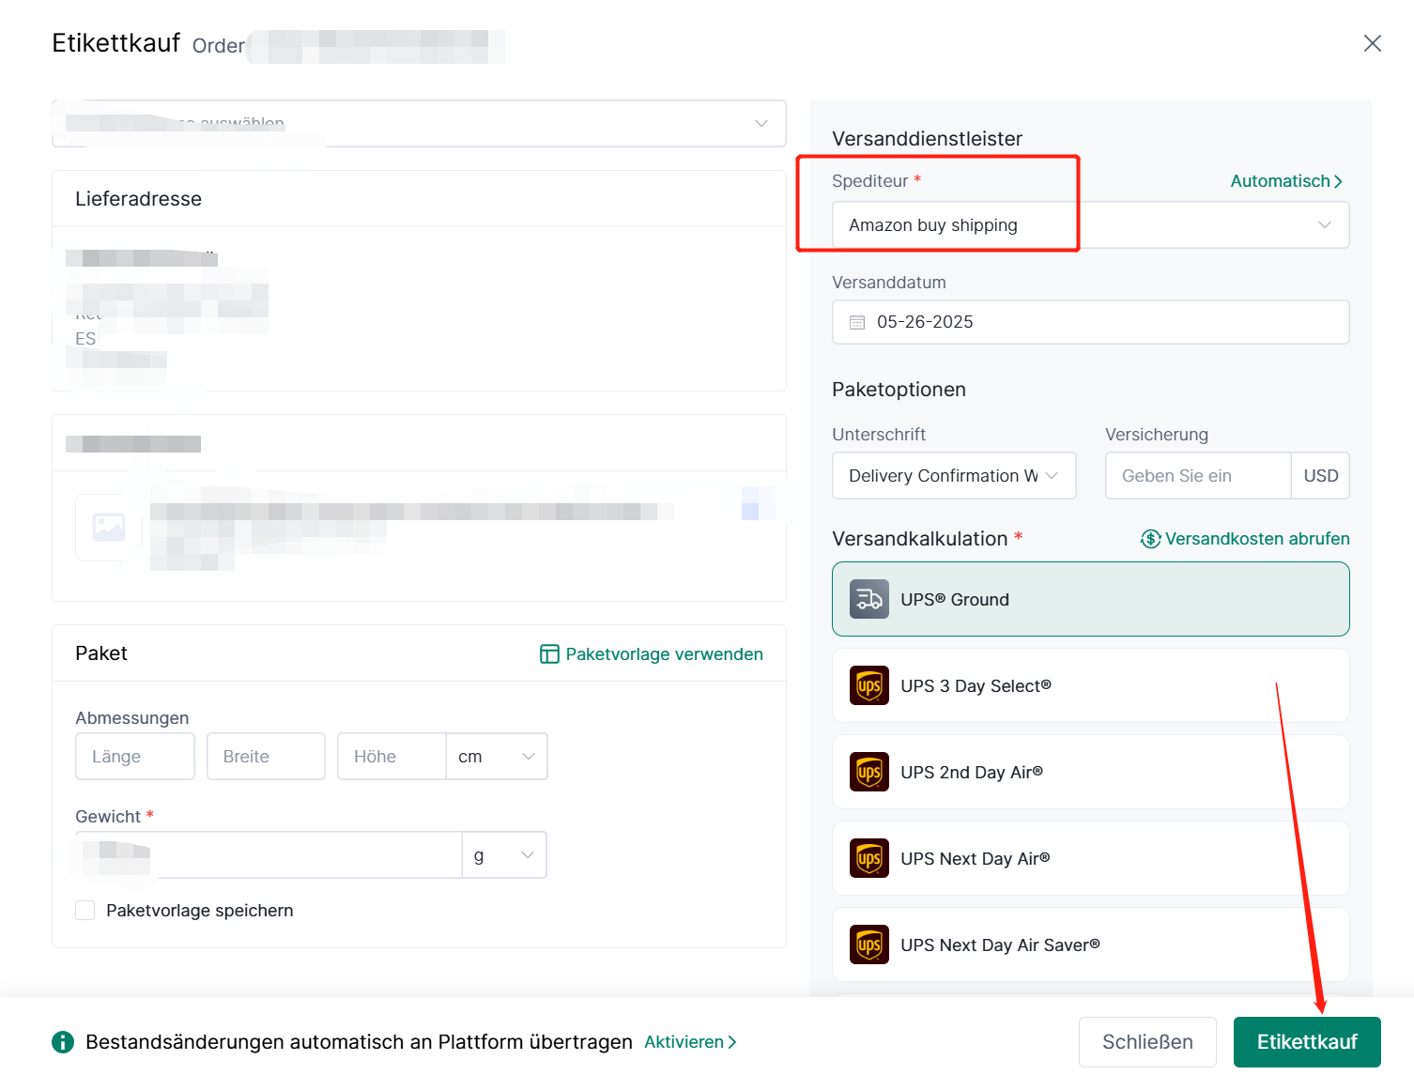Click the Paketoptionen heading

click(899, 390)
